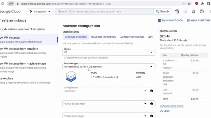
Task: Reload the page with the browser refresh icon
Action: pos(3,4)
